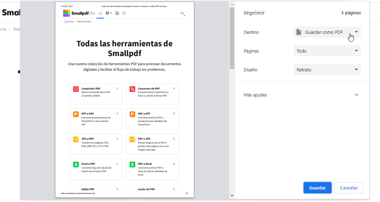Open the Destino dropdown set to Guardar como PDF
The image size is (380, 202).
pos(327,32)
